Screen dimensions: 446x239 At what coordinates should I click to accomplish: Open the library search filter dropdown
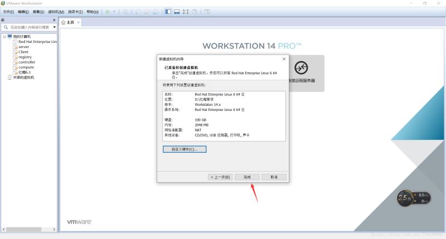tap(54, 27)
